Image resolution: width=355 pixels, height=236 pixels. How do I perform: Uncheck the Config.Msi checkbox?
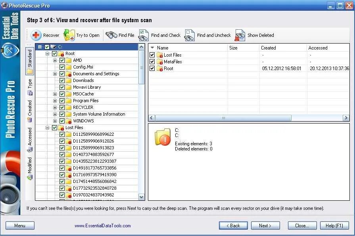click(x=62, y=67)
